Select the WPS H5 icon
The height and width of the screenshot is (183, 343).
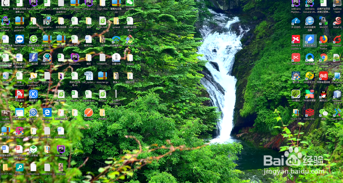(x=296, y=58)
